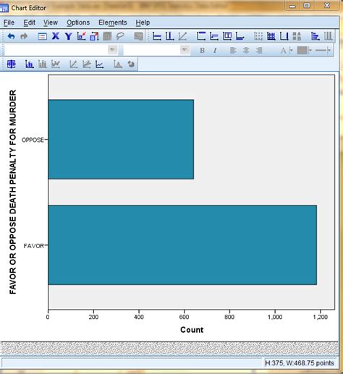Open the font family dropdown
343x374 pixels.
[x=112, y=50]
